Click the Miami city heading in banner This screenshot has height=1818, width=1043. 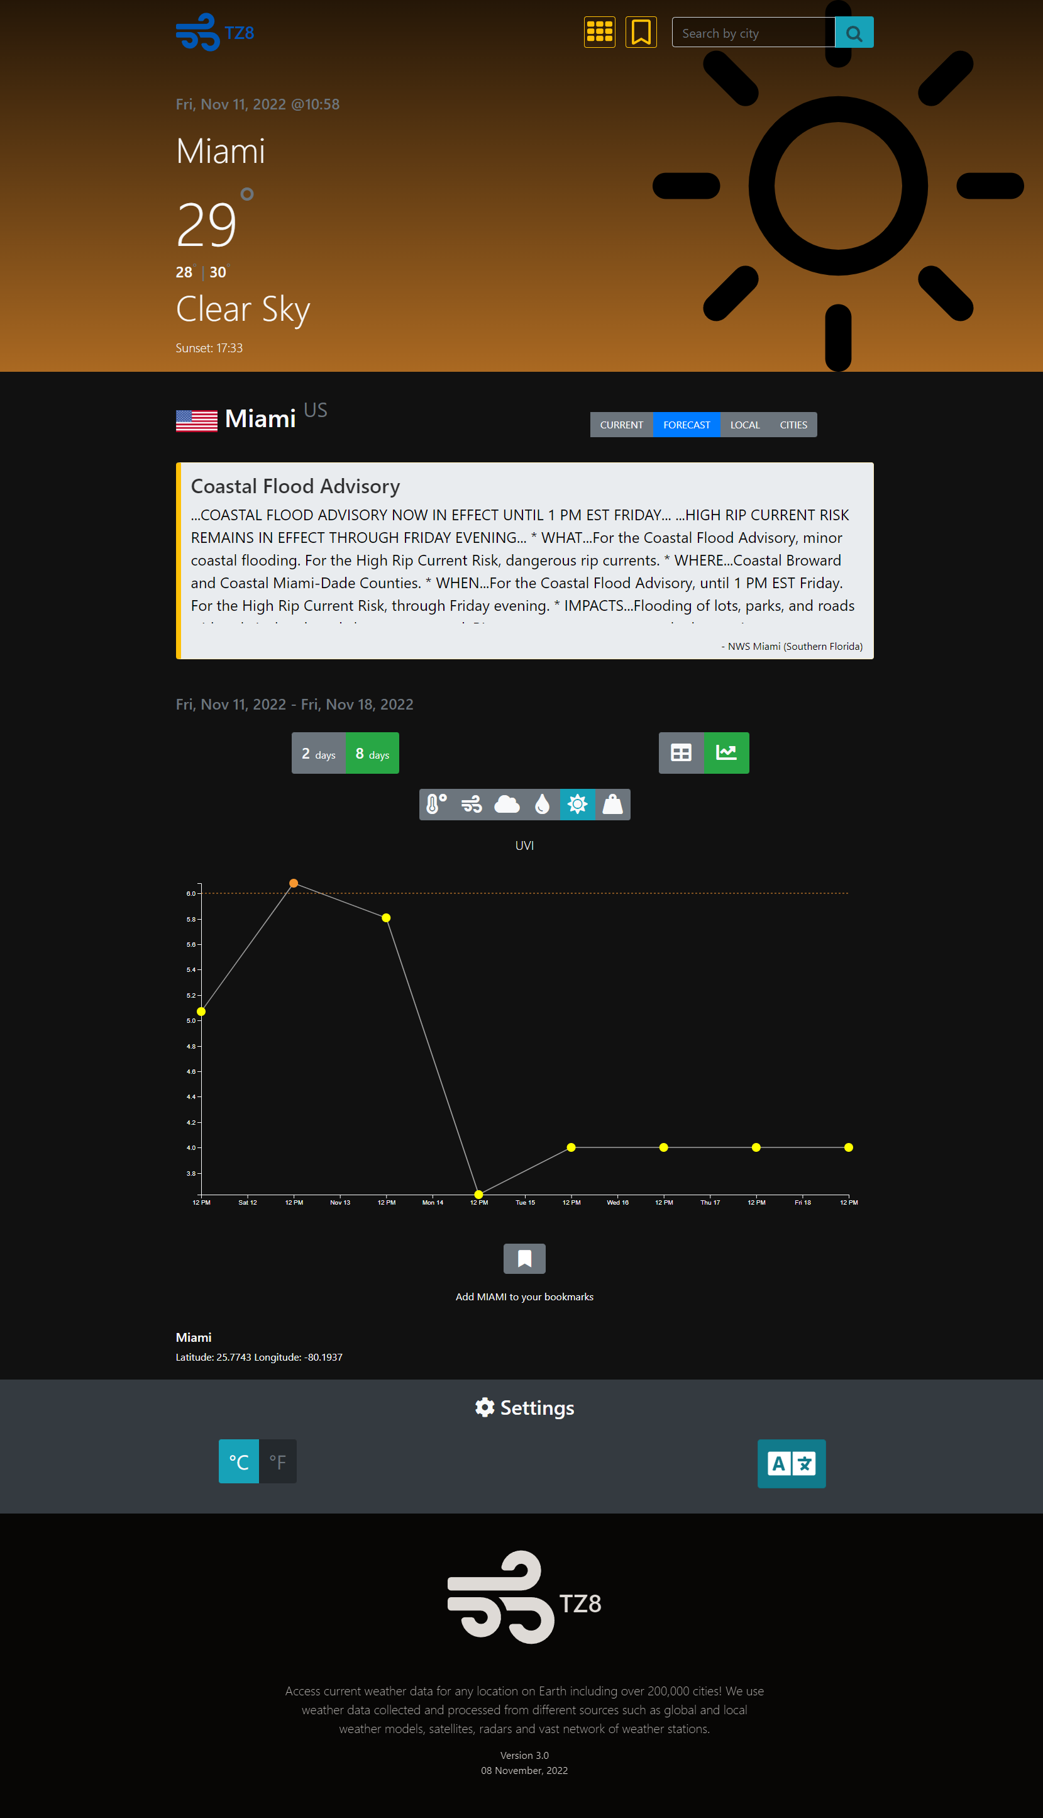(221, 151)
